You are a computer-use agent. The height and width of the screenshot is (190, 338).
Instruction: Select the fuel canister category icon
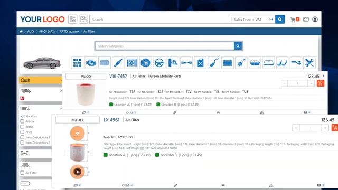[200, 63]
